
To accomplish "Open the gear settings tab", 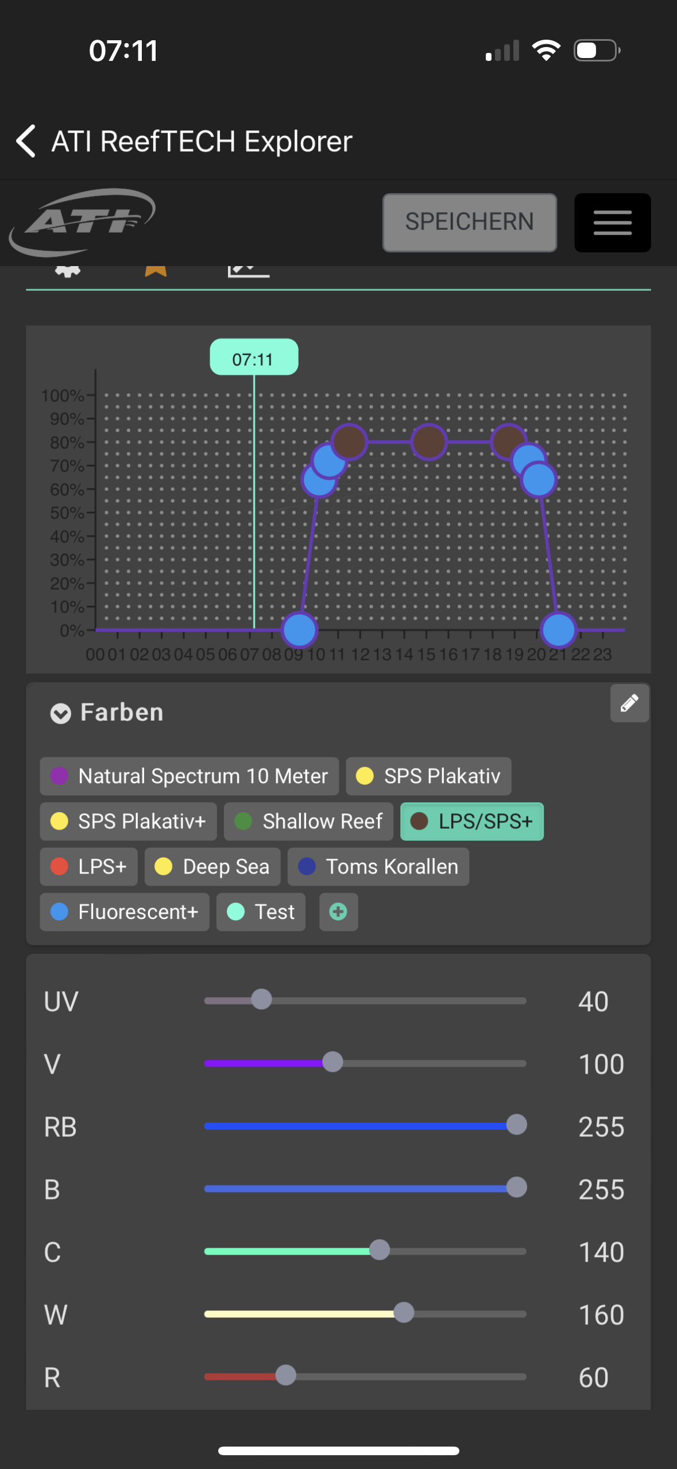I will click(x=68, y=271).
